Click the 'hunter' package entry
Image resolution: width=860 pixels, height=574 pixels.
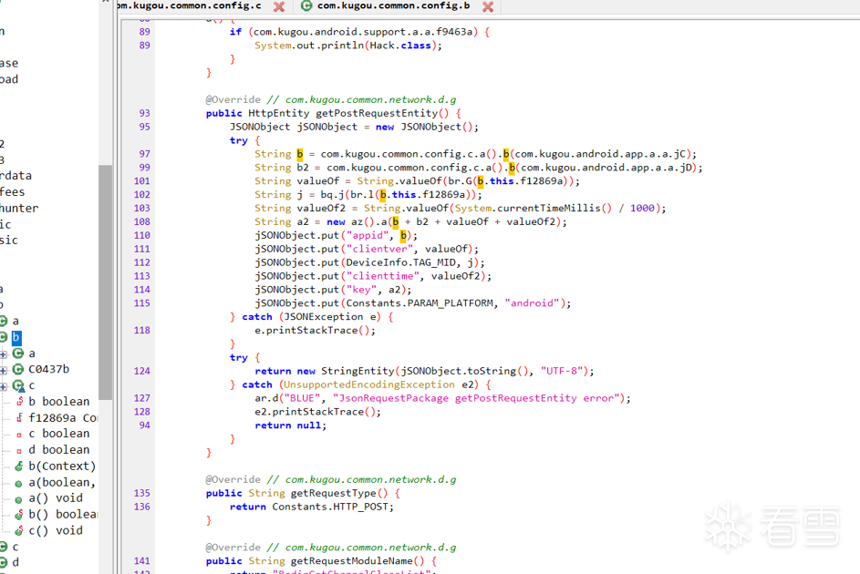(x=19, y=208)
